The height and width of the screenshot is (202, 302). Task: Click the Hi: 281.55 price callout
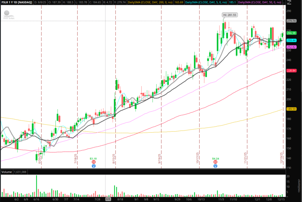point(230,14)
